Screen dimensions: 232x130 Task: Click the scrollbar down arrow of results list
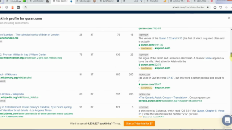(x=231, y=116)
